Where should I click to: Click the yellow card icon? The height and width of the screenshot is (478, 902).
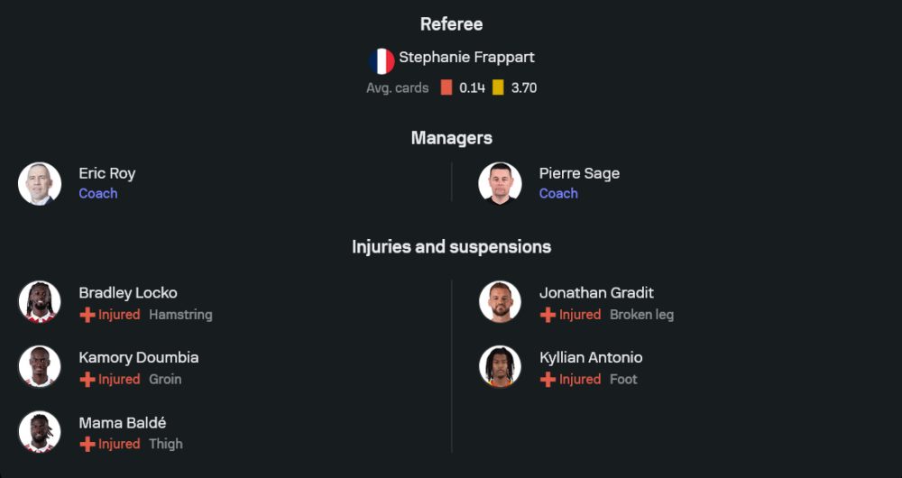coord(498,88)
